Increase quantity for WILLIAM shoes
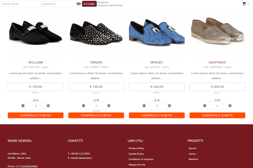The width and height of the screenshot is (253, 168). tap(48, 105)
